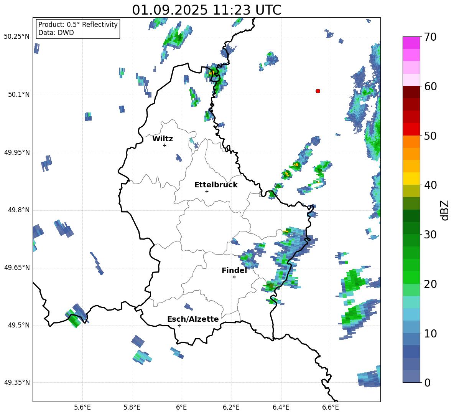Click the bright red colorbar segment above 50
The width and height of the screenshot is (454, 415).
tap(411, 129)
